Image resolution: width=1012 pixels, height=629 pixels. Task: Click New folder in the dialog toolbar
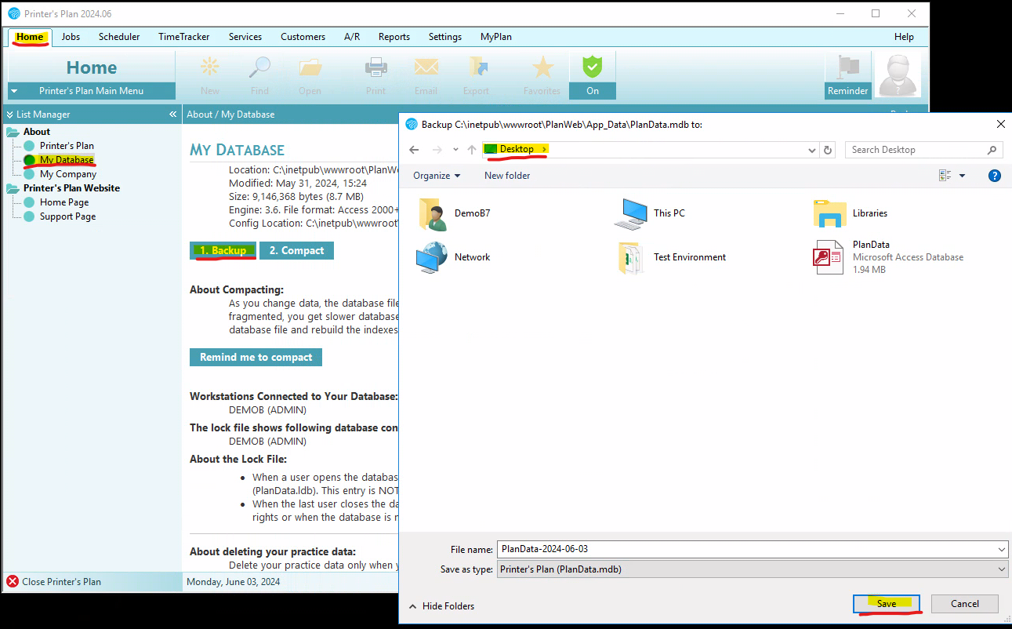[507, 176]
